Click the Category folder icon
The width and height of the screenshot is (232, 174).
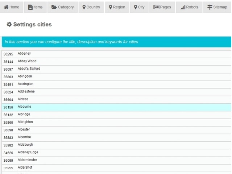point(54,7)
